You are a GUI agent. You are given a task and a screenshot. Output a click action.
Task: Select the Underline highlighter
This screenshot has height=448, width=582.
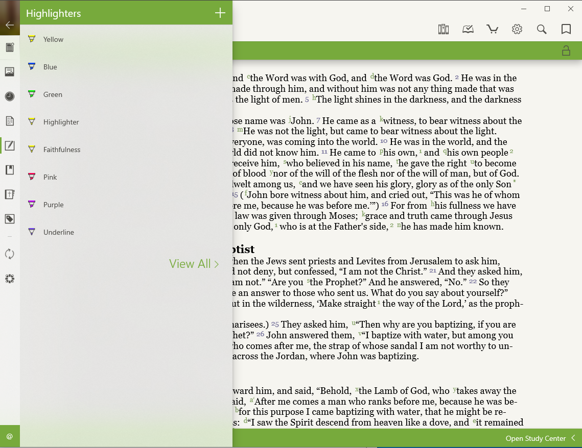[58, 232]
